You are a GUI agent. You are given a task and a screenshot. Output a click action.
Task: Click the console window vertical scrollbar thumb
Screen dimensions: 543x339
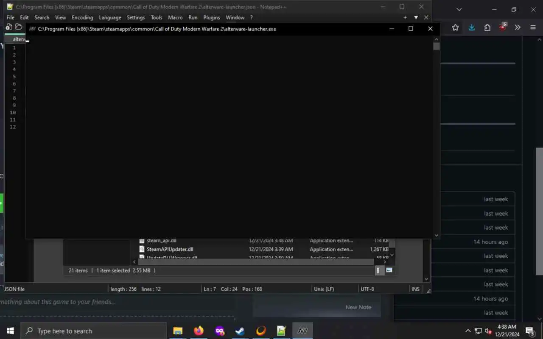click(437, 46)
